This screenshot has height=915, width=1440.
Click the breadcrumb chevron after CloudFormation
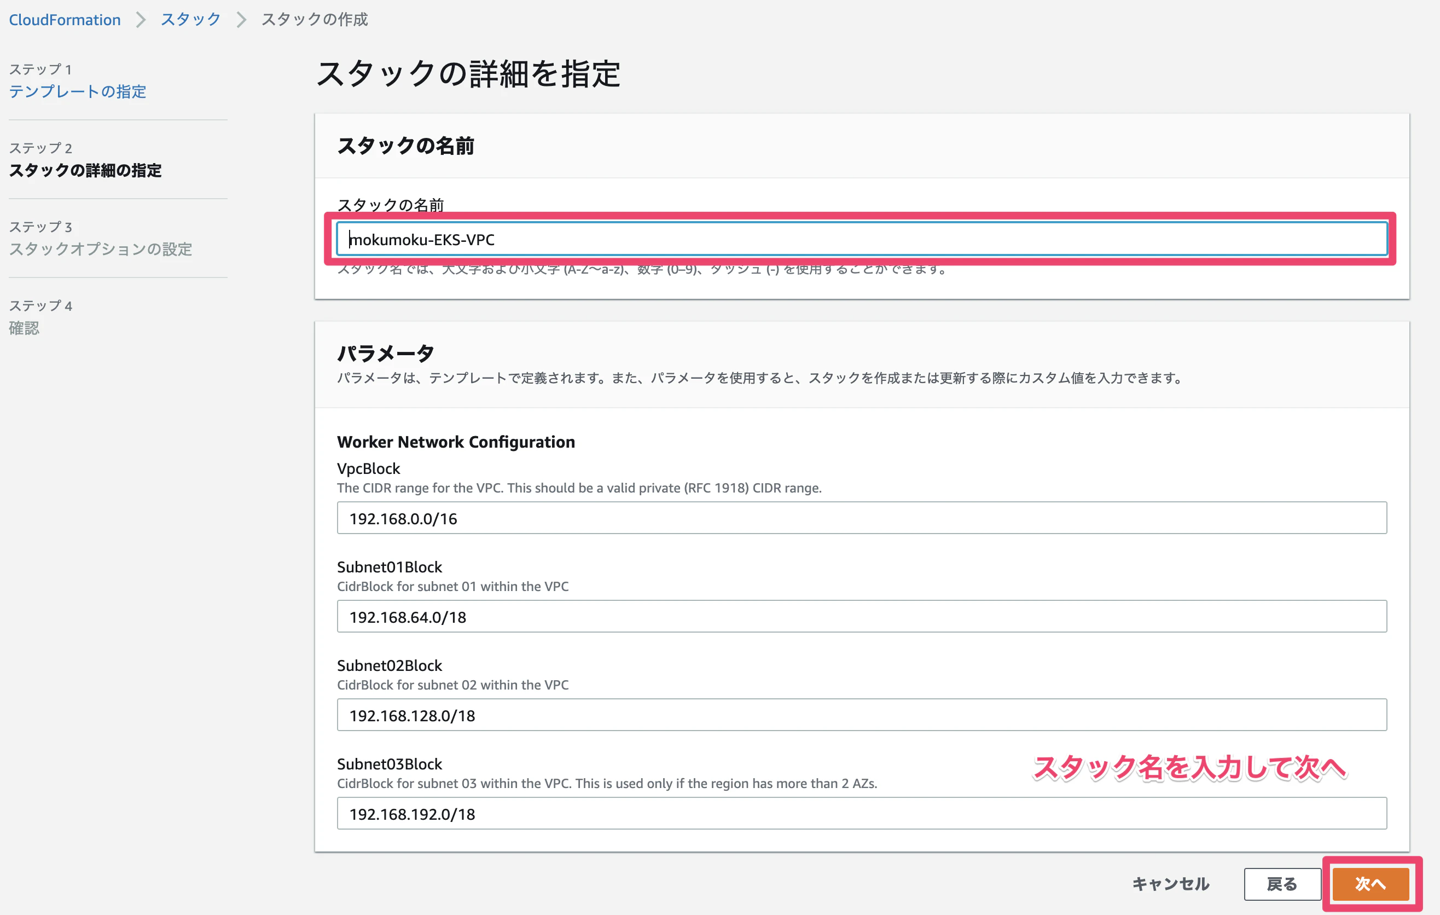[x=141, y=20]
